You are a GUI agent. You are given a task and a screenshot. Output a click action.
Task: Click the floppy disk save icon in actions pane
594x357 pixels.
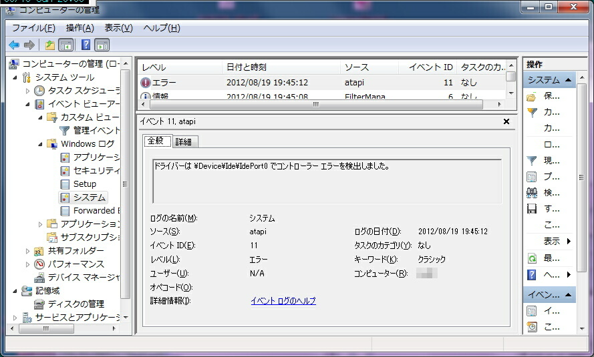pos(532,209)
